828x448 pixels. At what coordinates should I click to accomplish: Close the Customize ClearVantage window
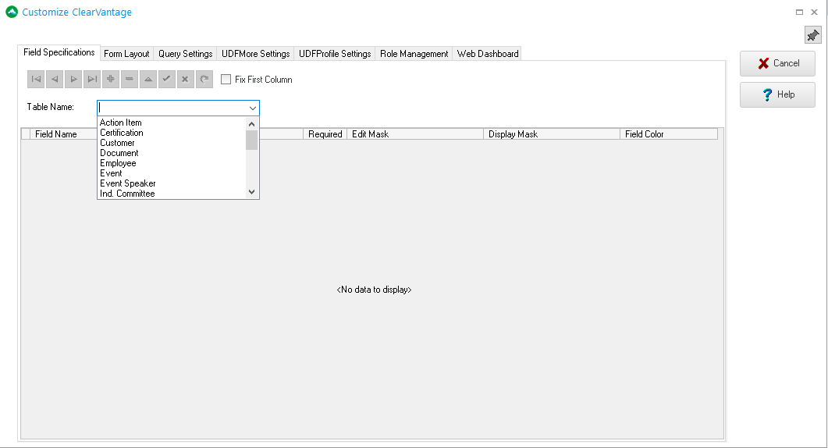(x=814, y=12)
